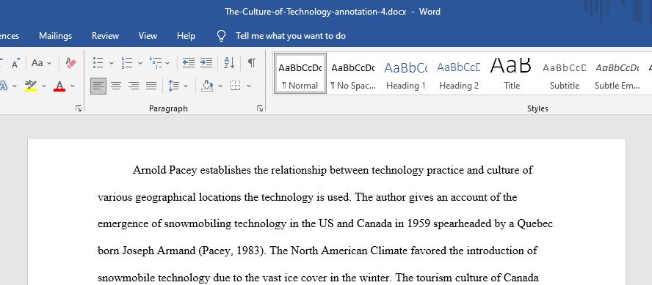Click the Borders icon
652x285 pixels.
click(x=236, y=86)
